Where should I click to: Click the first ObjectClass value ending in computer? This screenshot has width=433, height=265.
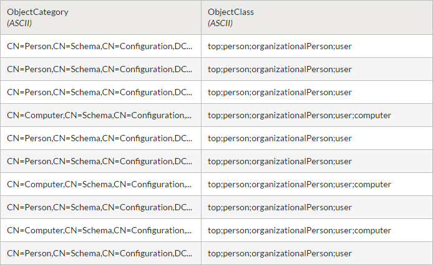(x=299, y=115)
